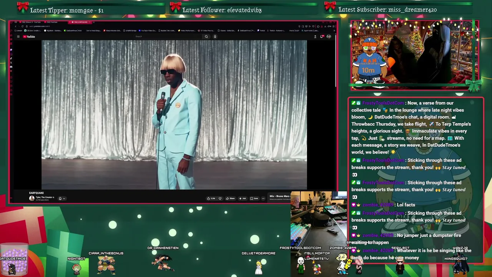Reload the page with browser refresh icon
Viewport: 492px width, 277px height.
(x=22, y=26)
